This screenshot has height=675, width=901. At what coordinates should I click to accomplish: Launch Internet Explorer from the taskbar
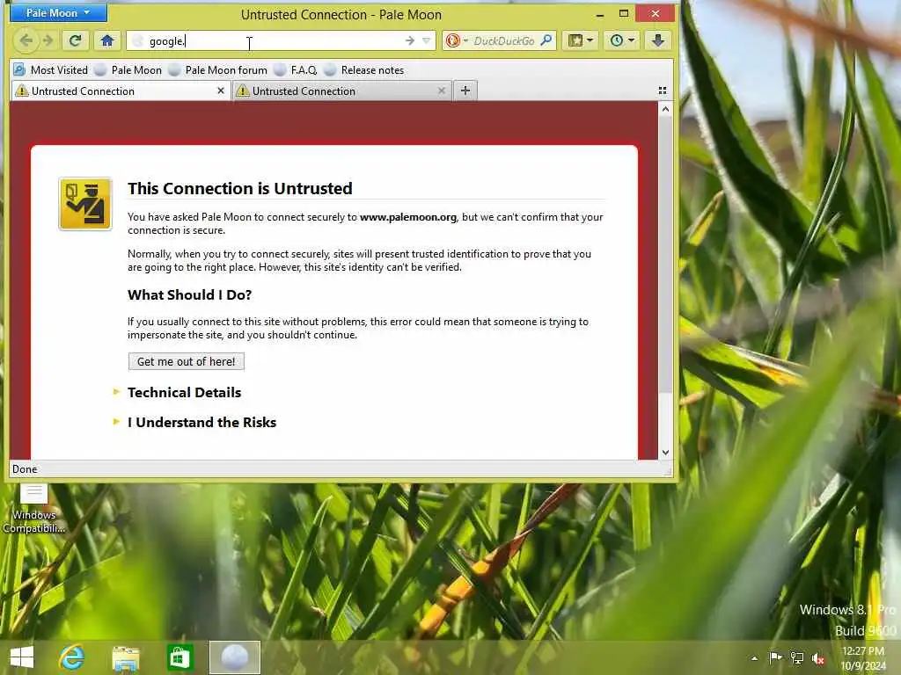[72, 657]
